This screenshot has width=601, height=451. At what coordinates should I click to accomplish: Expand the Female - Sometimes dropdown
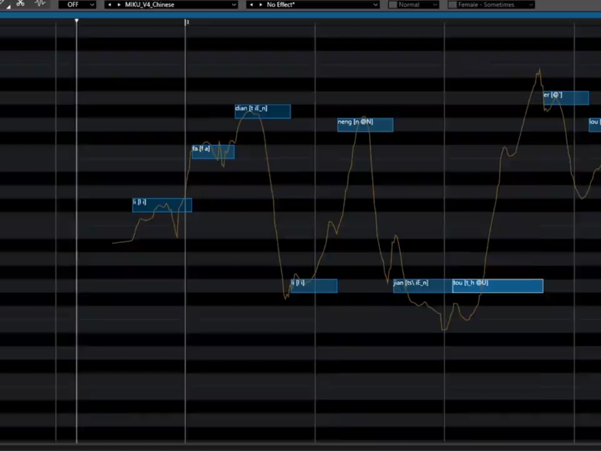point(531,5)
